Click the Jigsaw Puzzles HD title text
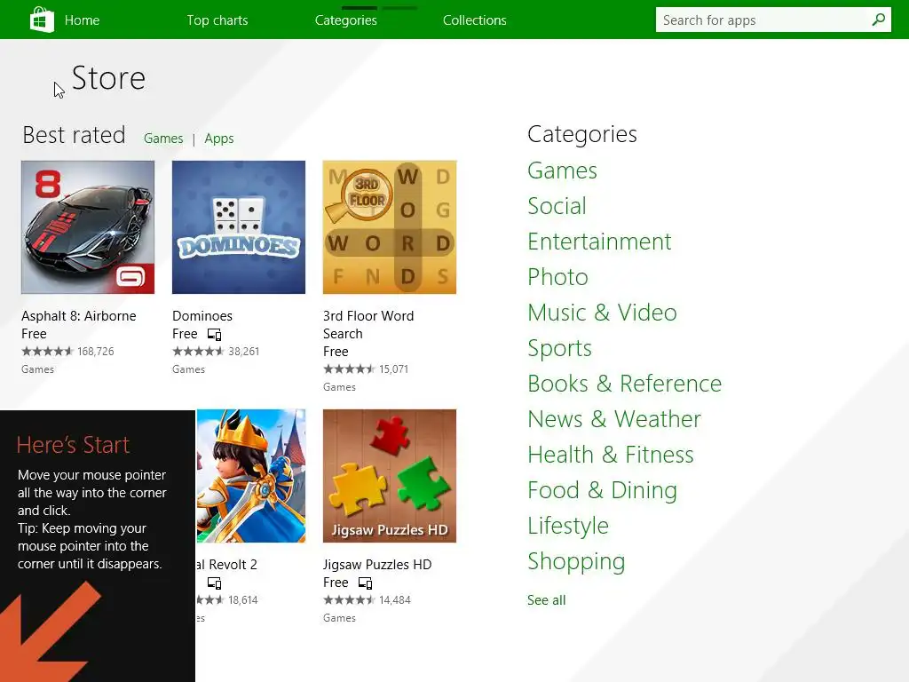 tap(376, 565)
